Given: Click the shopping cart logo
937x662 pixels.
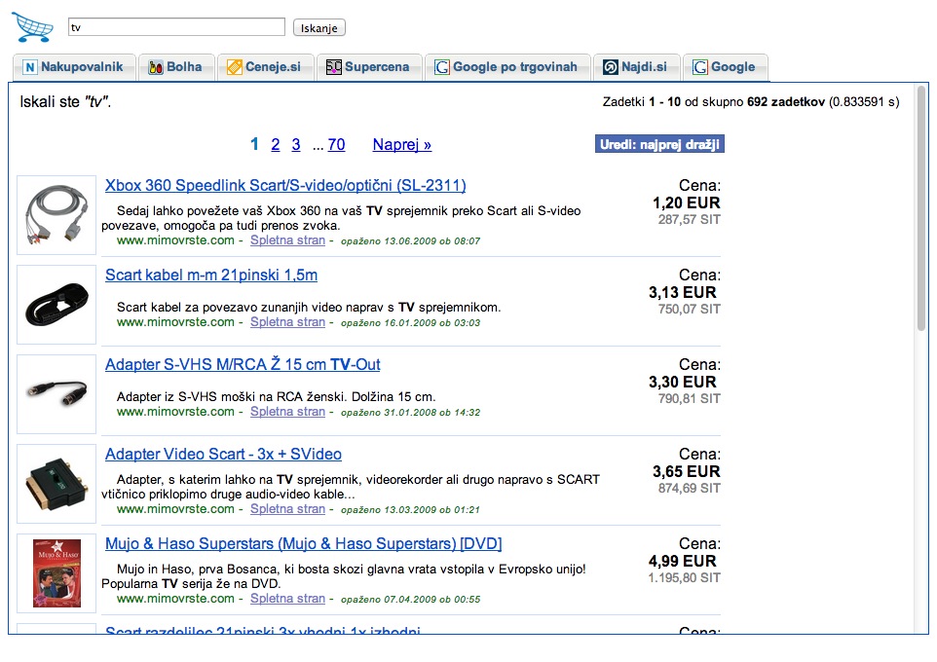Looking at the screenshot, I should [32, 27].
